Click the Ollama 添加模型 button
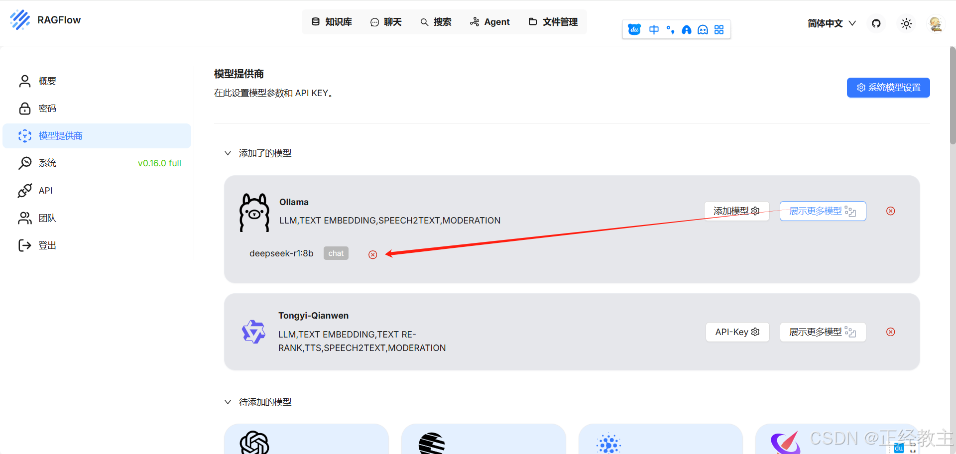The width and height of the screenshot is (956, 454). coord(737,211)
